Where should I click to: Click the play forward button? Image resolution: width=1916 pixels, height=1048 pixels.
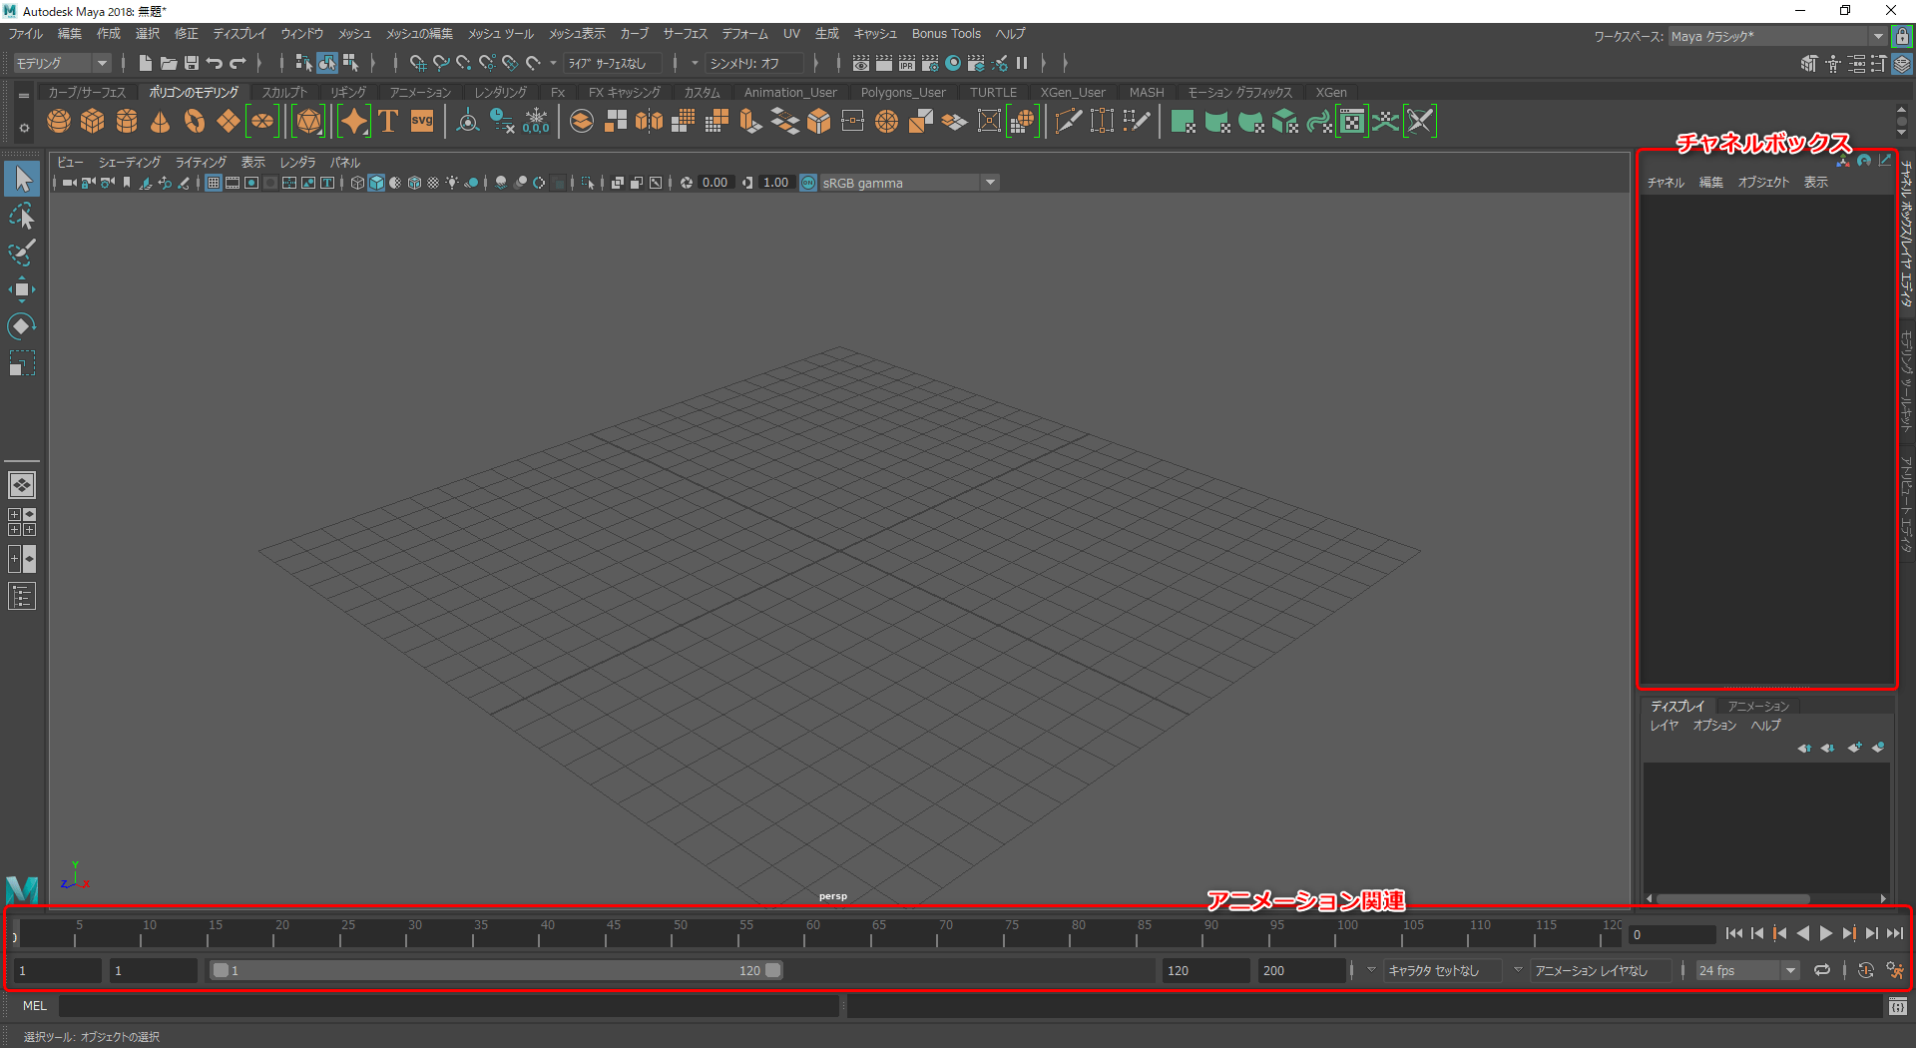pyautogui.click(x=1825, y=933)
